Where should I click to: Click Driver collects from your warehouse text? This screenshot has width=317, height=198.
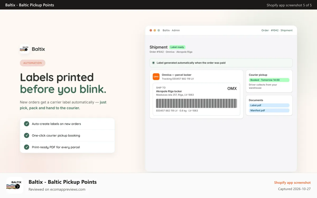(263, 86)
